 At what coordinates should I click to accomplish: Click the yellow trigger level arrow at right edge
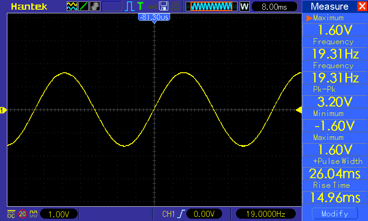click(299, 110)
